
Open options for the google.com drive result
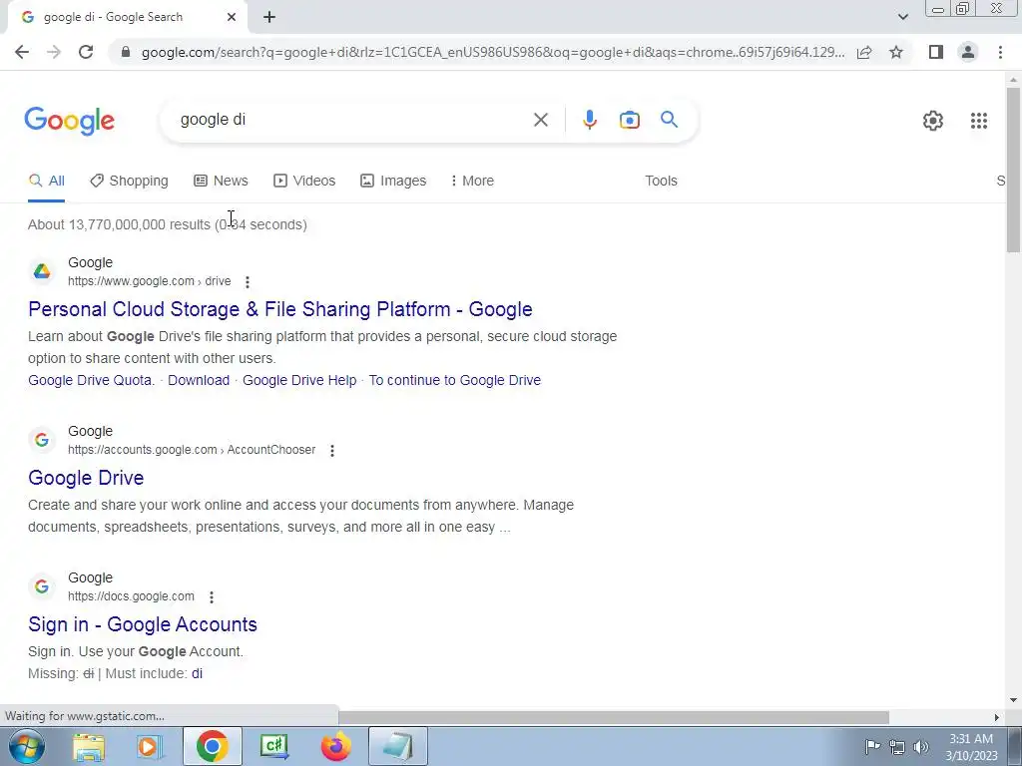pyautogui.click(x=248, y=282)
